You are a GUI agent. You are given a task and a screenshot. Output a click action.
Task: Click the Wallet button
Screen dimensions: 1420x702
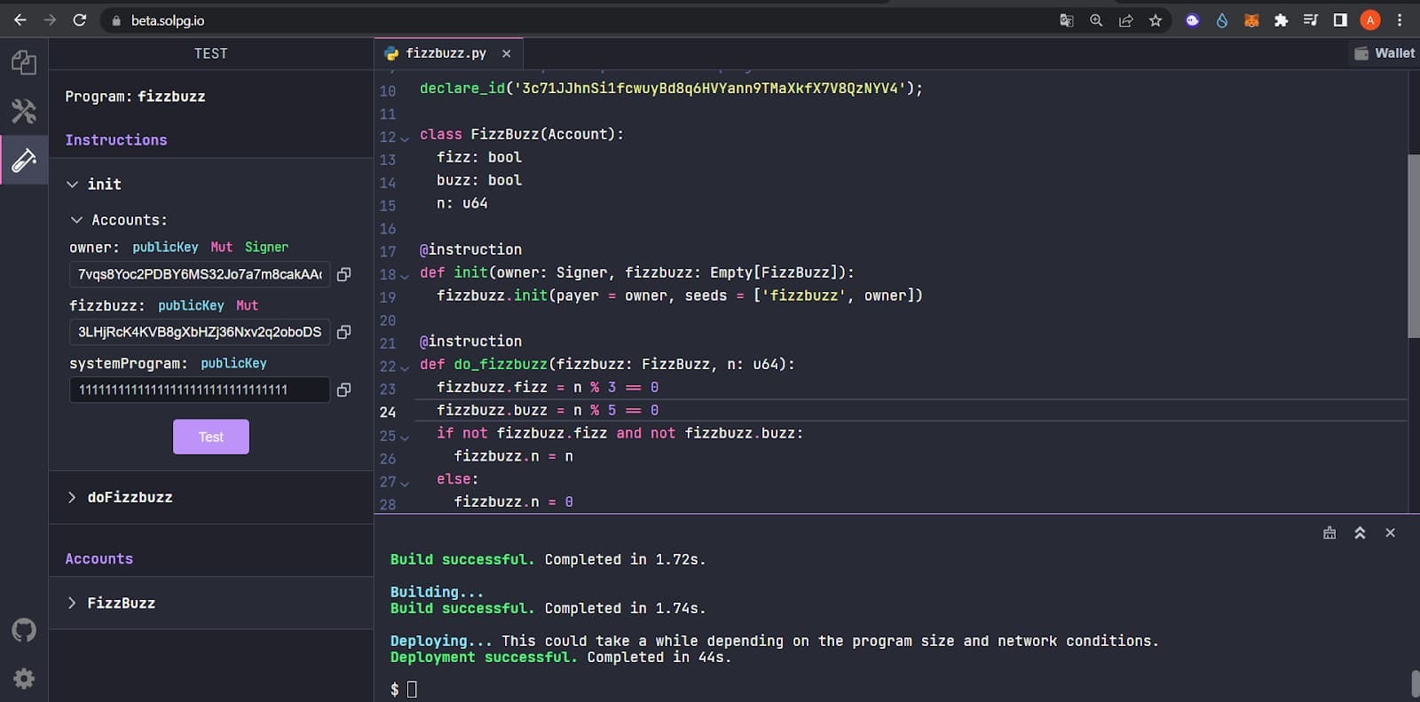click(x=1384, y=53)
